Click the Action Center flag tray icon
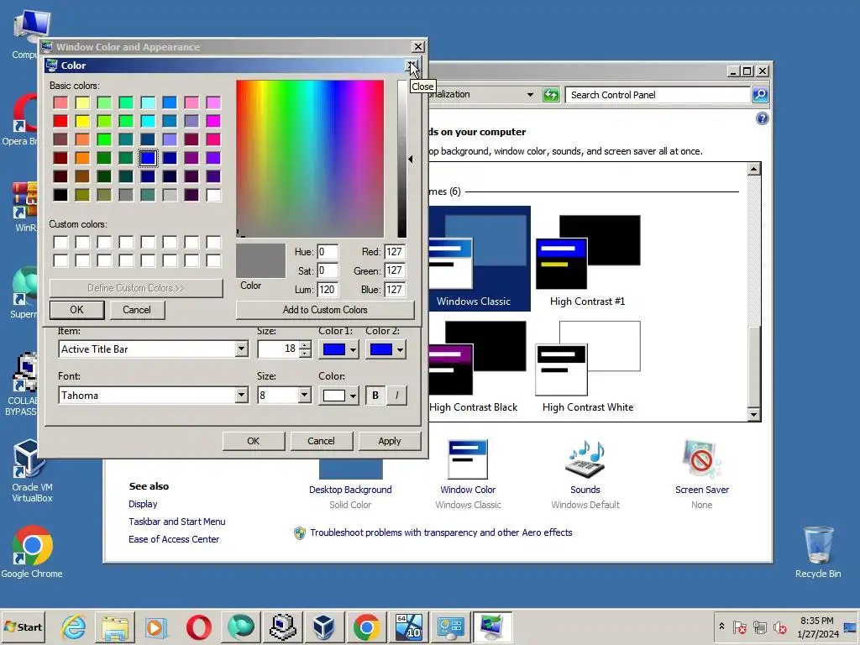Screen dimensions: 860x645 [739, 627]
